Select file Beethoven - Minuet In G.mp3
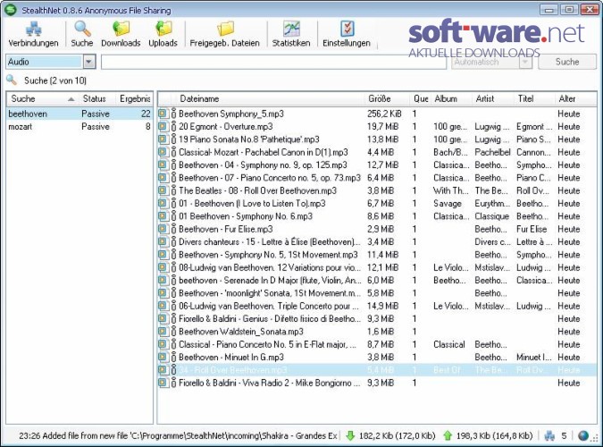This screenshot has height=447, width=603. coord(231,358)
